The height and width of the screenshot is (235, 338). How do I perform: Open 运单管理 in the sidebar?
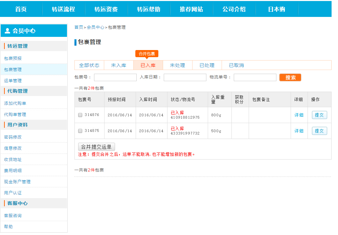click(13, 80)
